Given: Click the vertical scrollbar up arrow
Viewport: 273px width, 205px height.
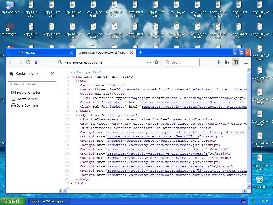Looking at the screenshot, I should 249,70.
